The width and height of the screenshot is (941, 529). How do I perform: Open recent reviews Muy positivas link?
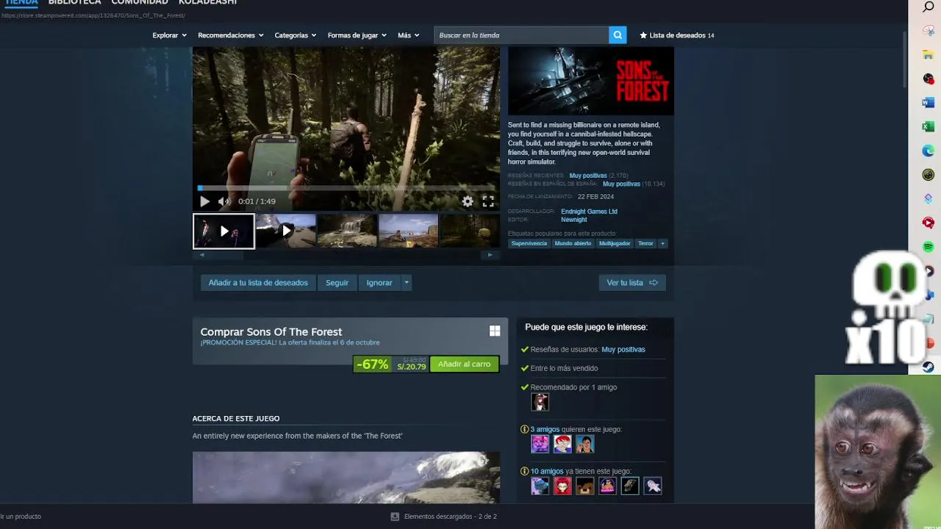pyautogui.click(x=588, y=176)
